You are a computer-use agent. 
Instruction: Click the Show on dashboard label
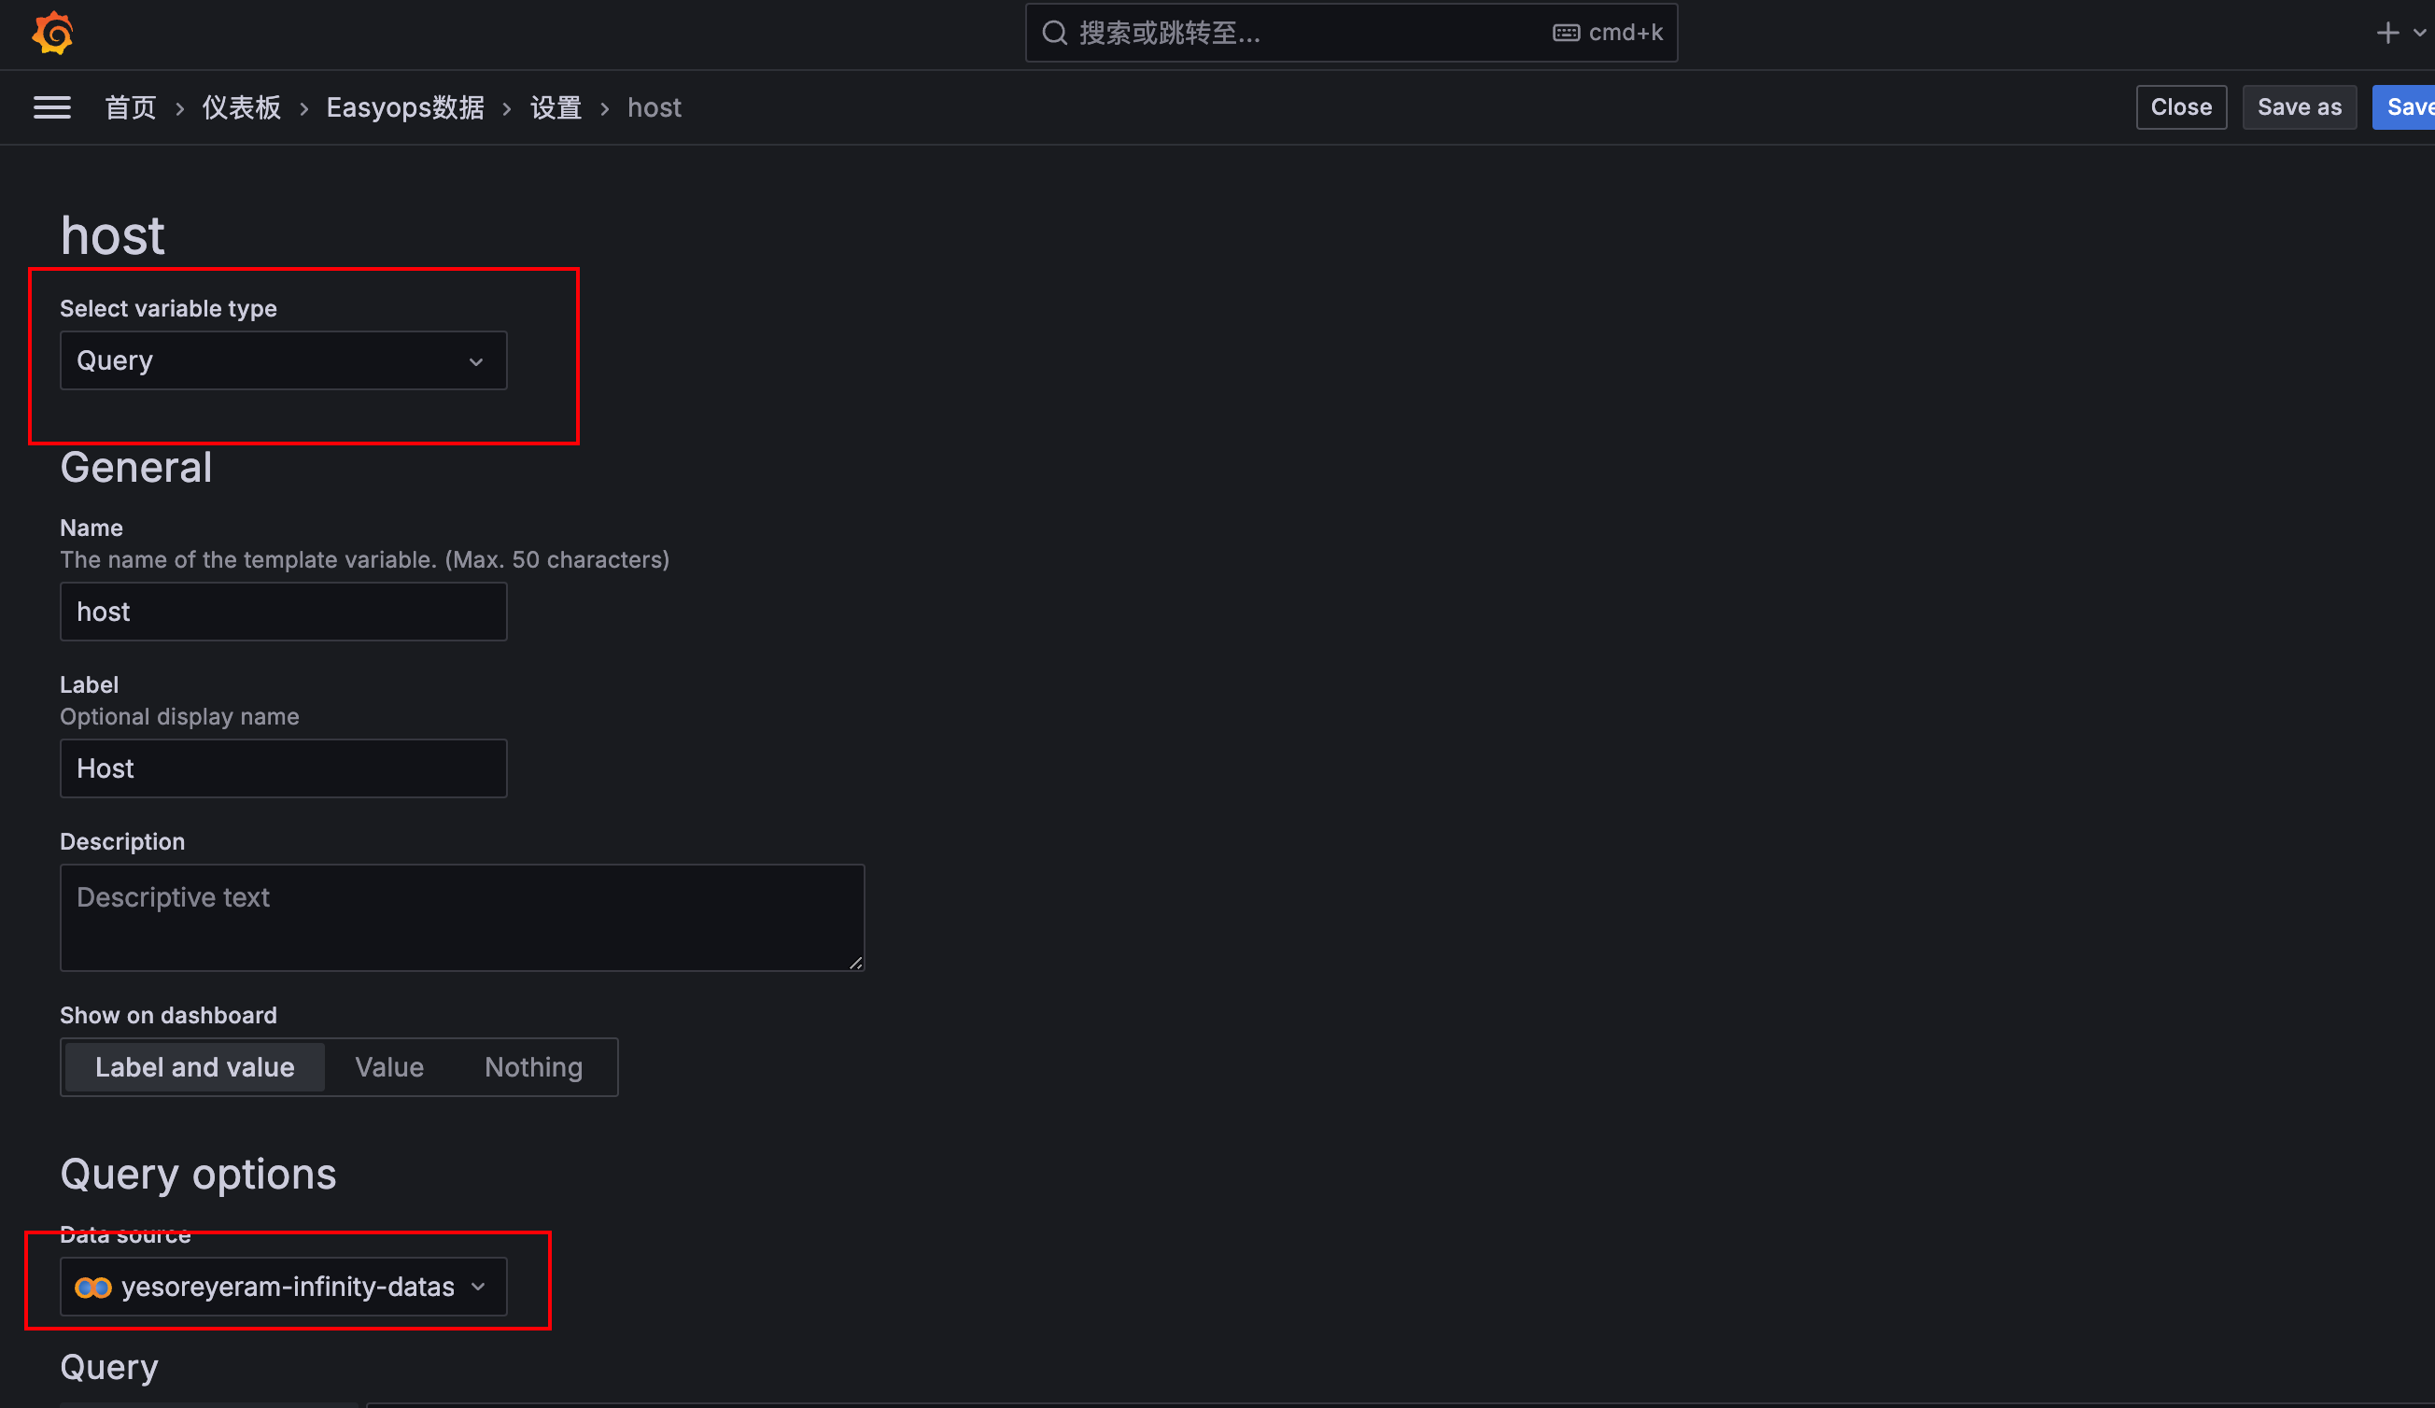point(168,1016)
